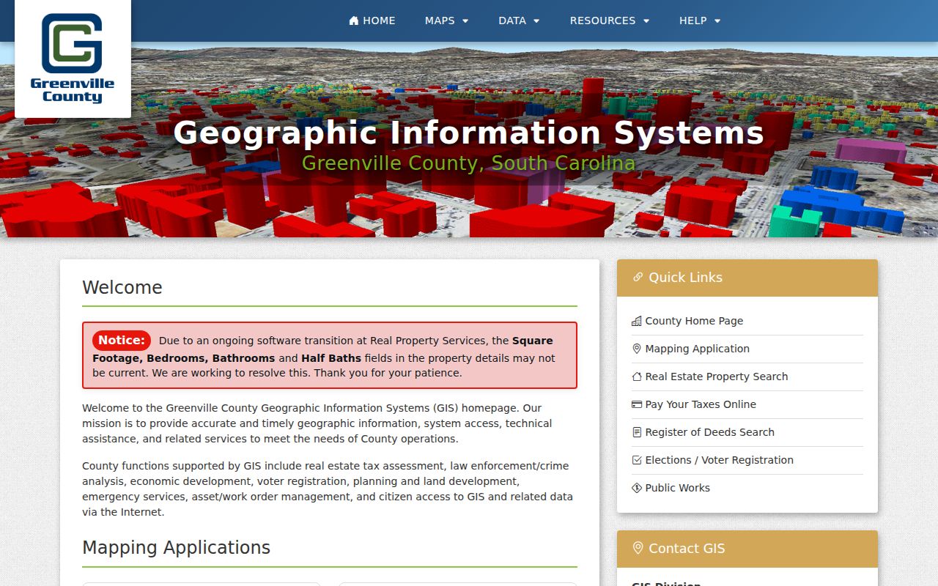Click the Quick Links panel header
Screen dimensions: 938x586
click(747, 278)
